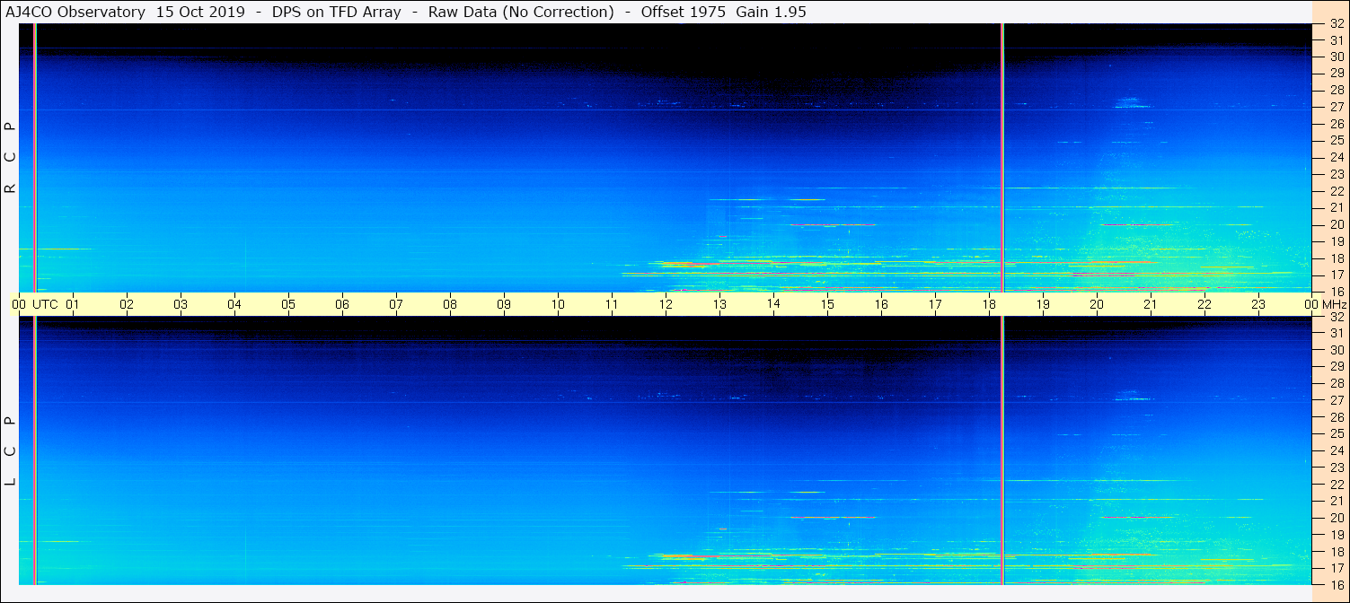This screenshot has width=1350, height=603.
Task: Click the 03 hour label on the time axis
Action: point(181,304)
